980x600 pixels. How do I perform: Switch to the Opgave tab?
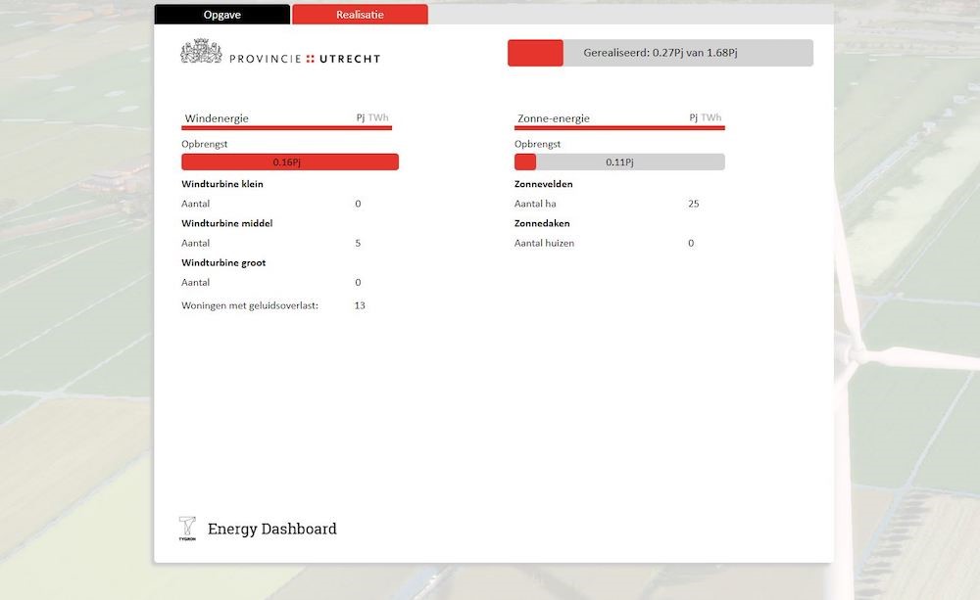pyautogui.click(x=221, y=15)
